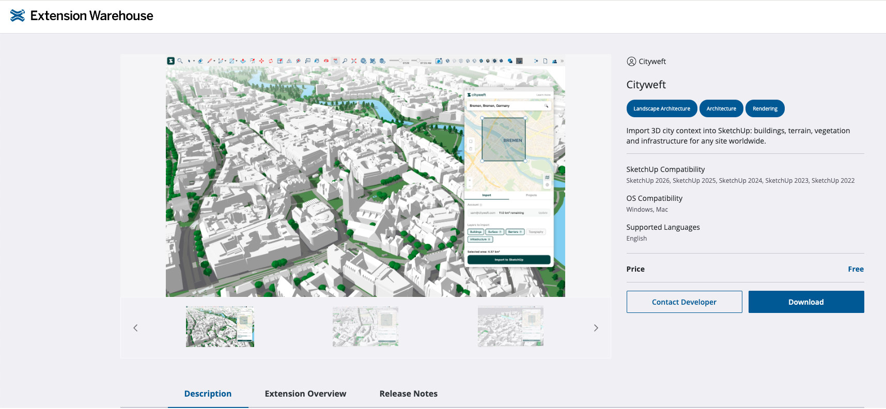
Task: Select the red Move tool in the preview toolbar
Action: tap(261, 61)
